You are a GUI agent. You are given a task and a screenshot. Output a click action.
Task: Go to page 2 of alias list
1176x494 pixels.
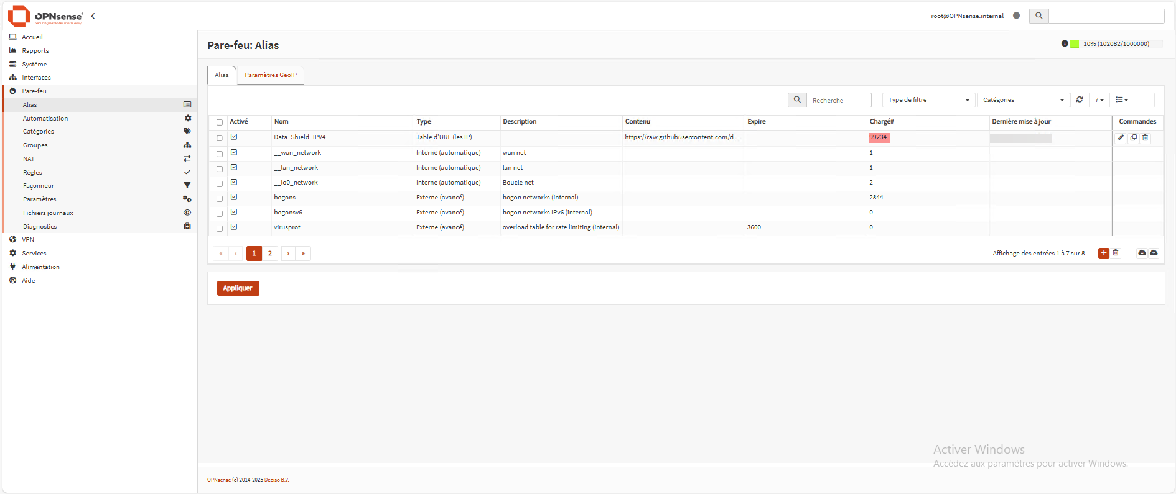[x=270, y=254]
